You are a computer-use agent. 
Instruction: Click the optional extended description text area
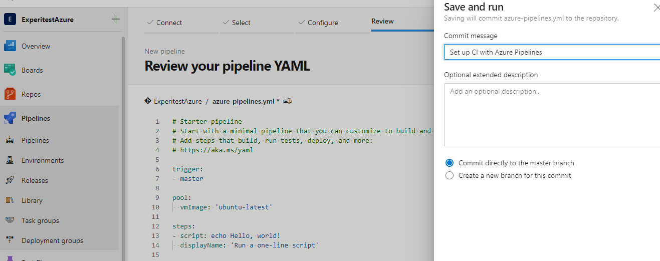552,115
